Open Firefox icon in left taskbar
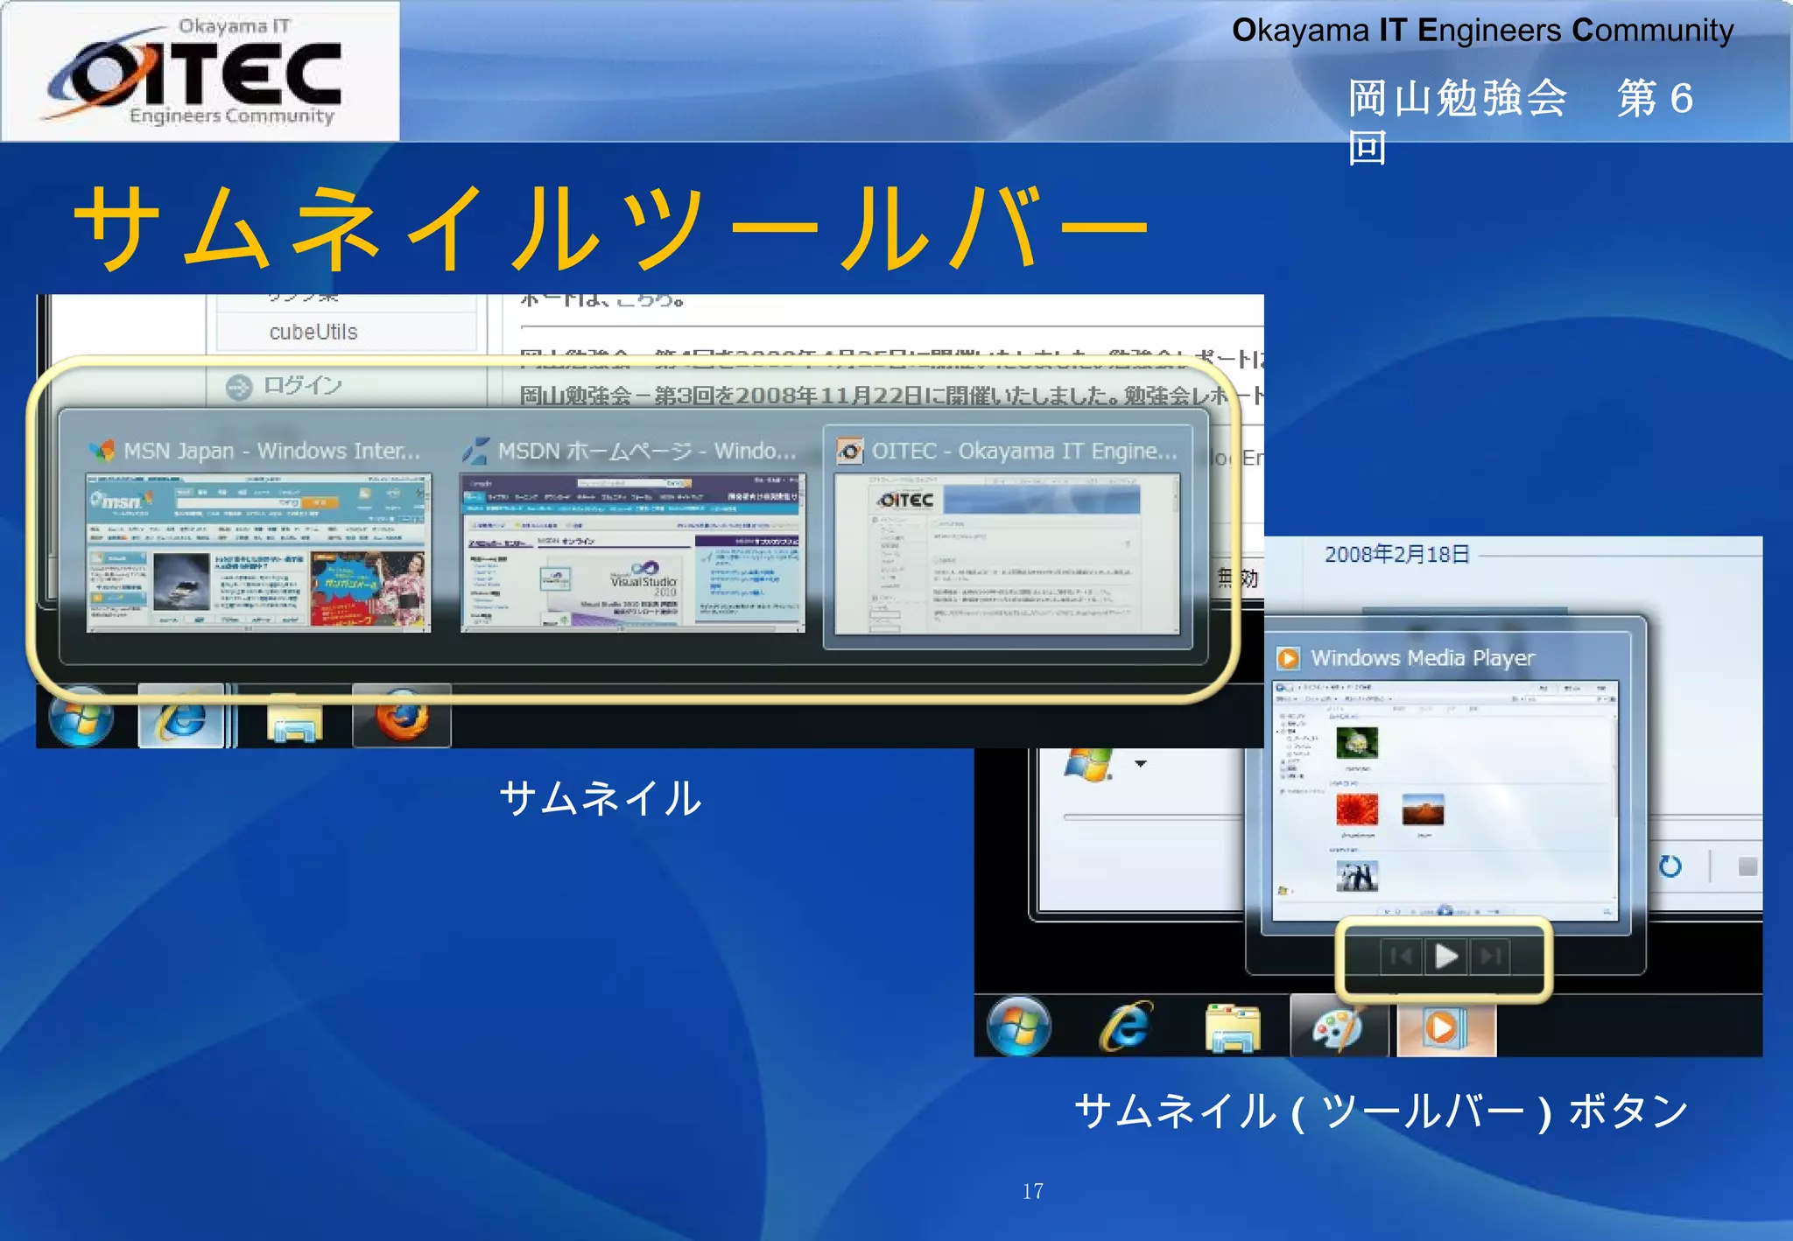The height and width of the screenshot is (1241, 1793). (402, 716)
